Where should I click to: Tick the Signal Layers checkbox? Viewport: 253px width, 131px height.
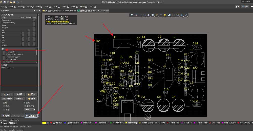[4, 59]
